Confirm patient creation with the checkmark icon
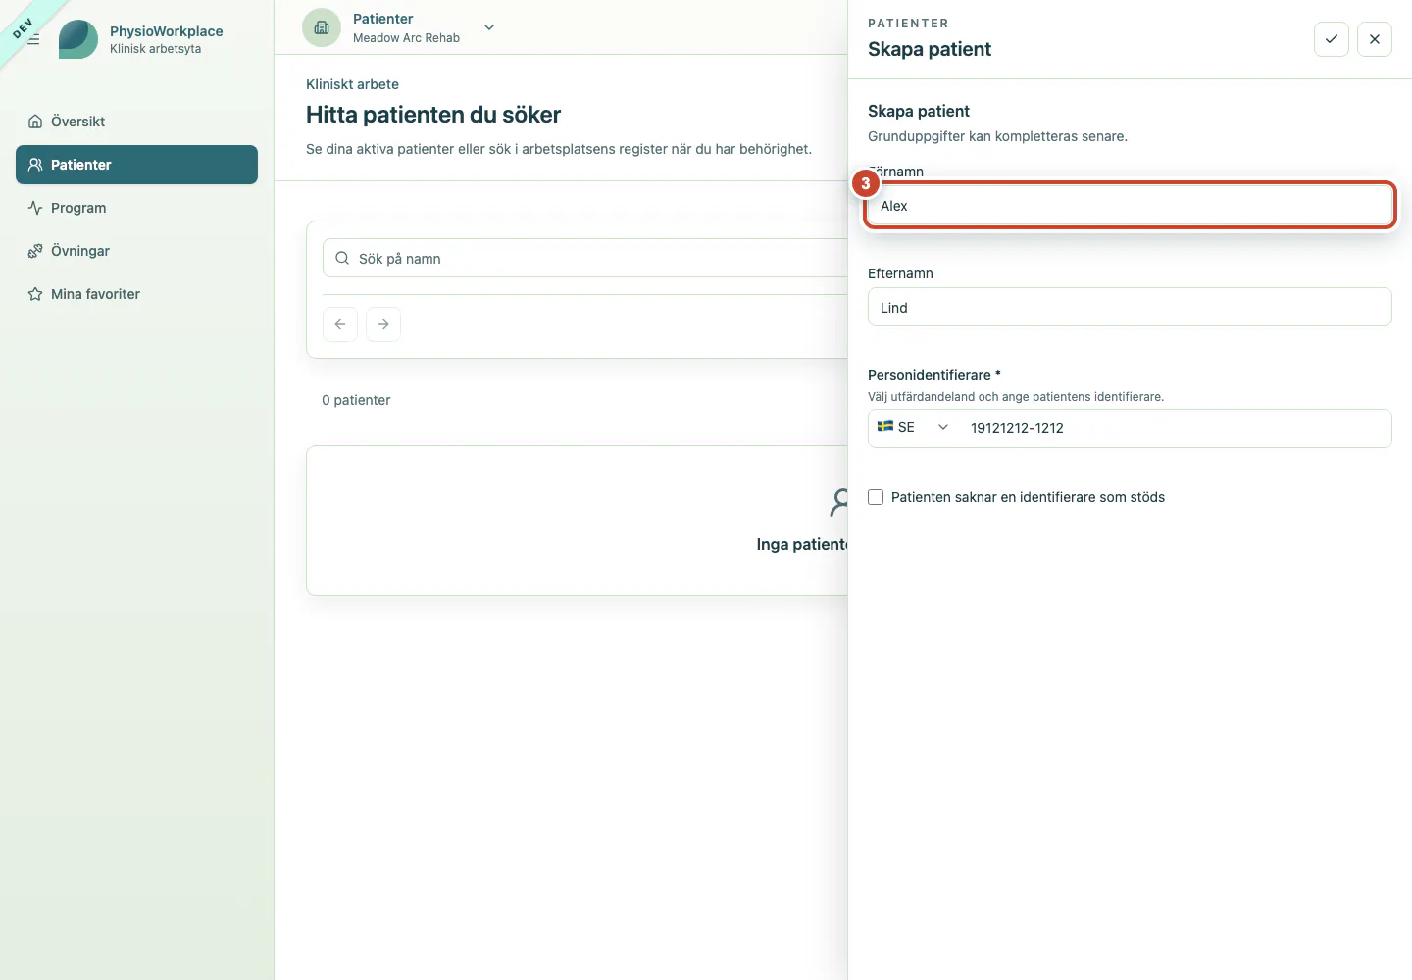Image resolution: width=1412 pixels, height=980 pixels. click(1332, 39)
